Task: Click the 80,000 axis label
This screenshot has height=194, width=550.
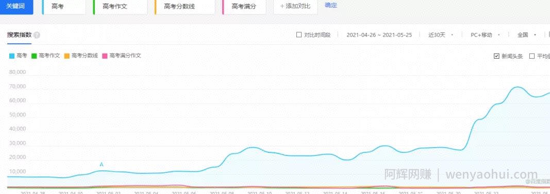Action: 17,72
